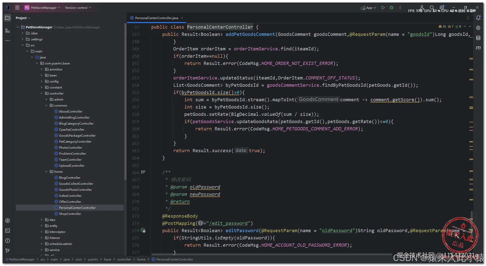This screenshot has width=486, height=266.
Task: Select the PersonalCenterController.java editor tab
Action: tap(156, 18)
